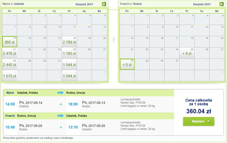Pick departure on 28th for 2 445 zł
The image size is (227, 143).
coord(9,65)
